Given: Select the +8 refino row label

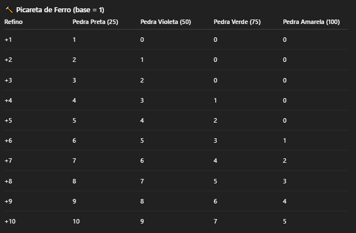Looking at the screenshot, I should tap(8, 181).
